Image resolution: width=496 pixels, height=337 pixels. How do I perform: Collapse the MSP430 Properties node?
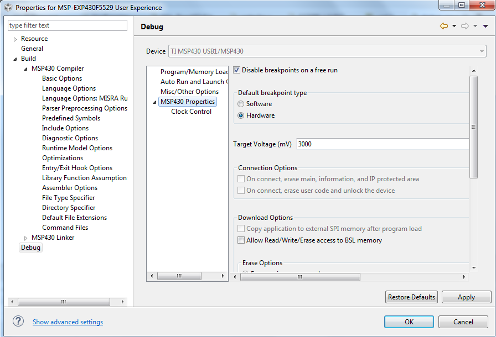click(154, 102)
